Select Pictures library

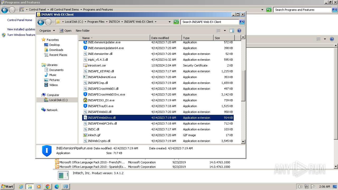(54, 80)
